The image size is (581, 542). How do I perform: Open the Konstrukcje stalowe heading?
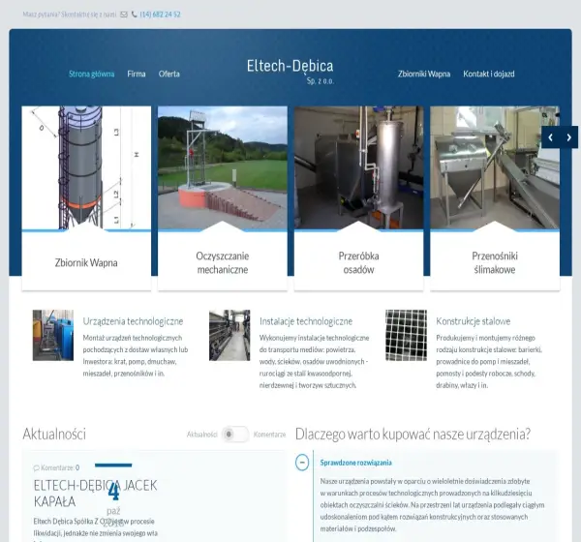pos(474,321)
